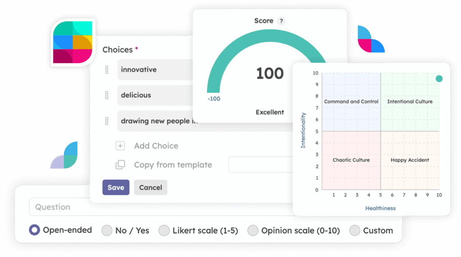Click the Cancel button
The image size is (461, 257).
tap(150, 187)
